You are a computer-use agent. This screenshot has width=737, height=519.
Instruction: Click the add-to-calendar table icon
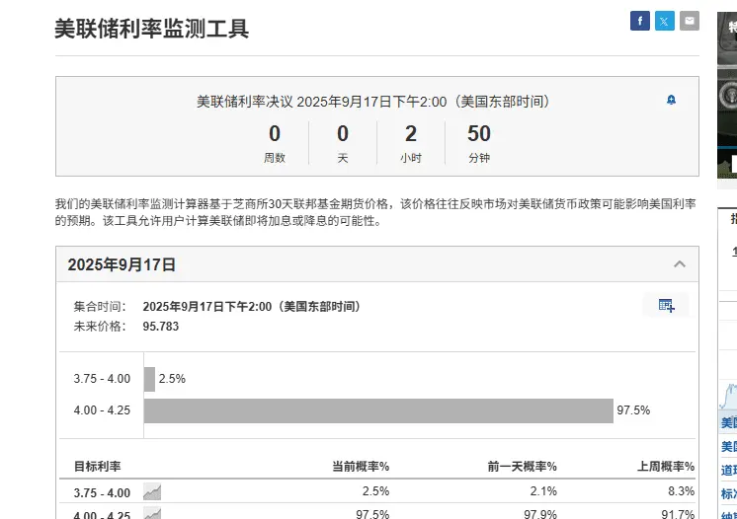[x=667, y=306]
